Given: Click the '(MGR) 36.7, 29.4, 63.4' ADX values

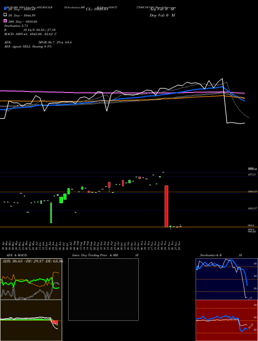Looking at the screenshot, I should (x=55, y=42).
